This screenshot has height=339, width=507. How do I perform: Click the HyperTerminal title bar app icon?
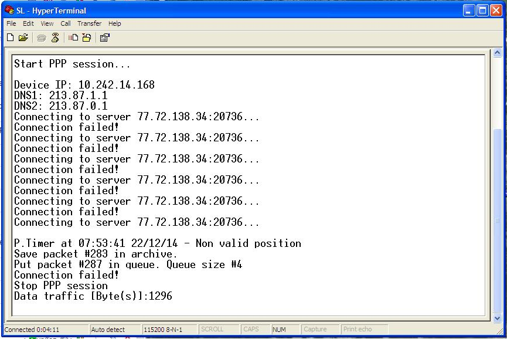coord(9,10)
